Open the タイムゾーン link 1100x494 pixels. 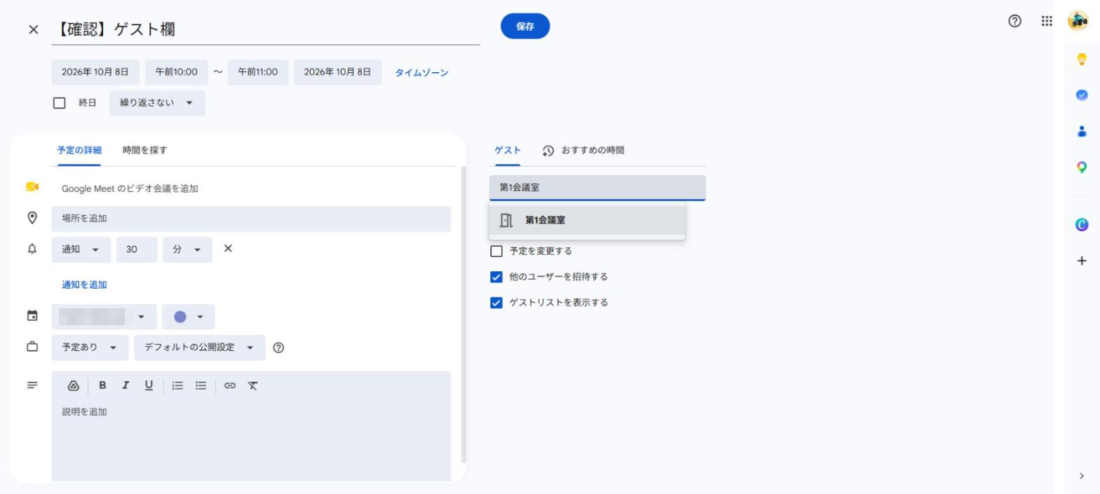422,73
